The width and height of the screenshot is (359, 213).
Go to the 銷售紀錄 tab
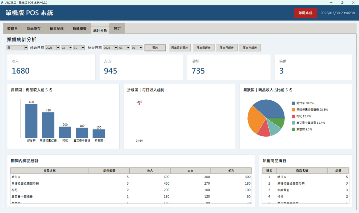pos(57,29)
